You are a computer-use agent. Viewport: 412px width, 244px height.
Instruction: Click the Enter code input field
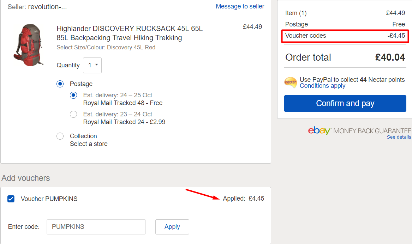point(96,227)
